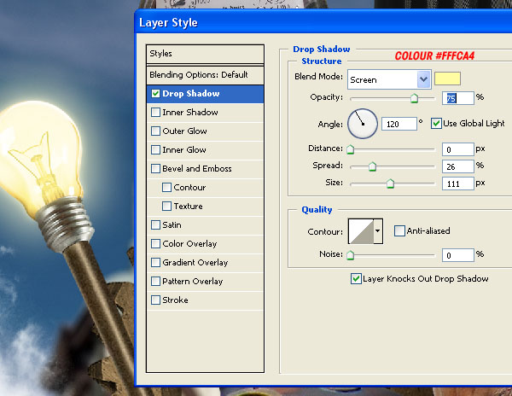Uncheck the Drop Shadow checkbox
The image size is (512, 396).
[x=156, y=94]
